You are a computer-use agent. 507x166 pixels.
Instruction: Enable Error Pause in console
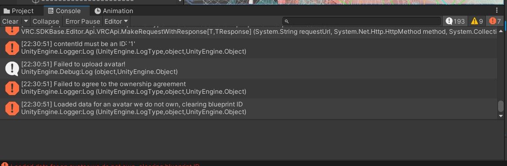tap(82, 21)
